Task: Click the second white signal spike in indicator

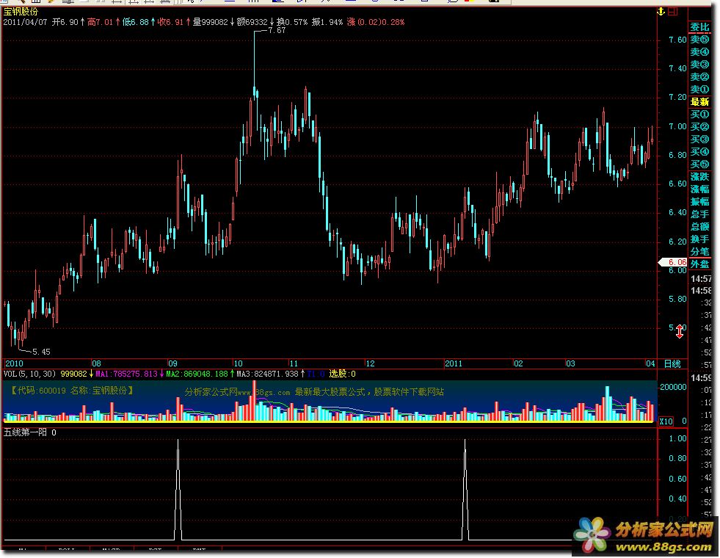Action: (465, 489)
